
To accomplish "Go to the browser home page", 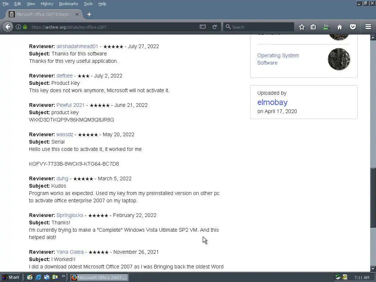I will (x=340, y=27).
